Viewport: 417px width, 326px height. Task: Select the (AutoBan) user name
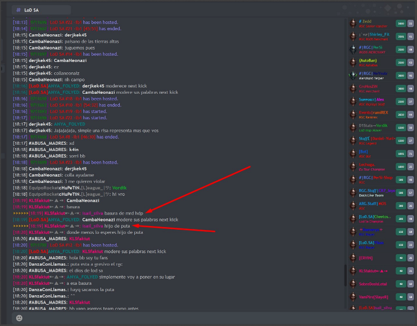point(368,60)
